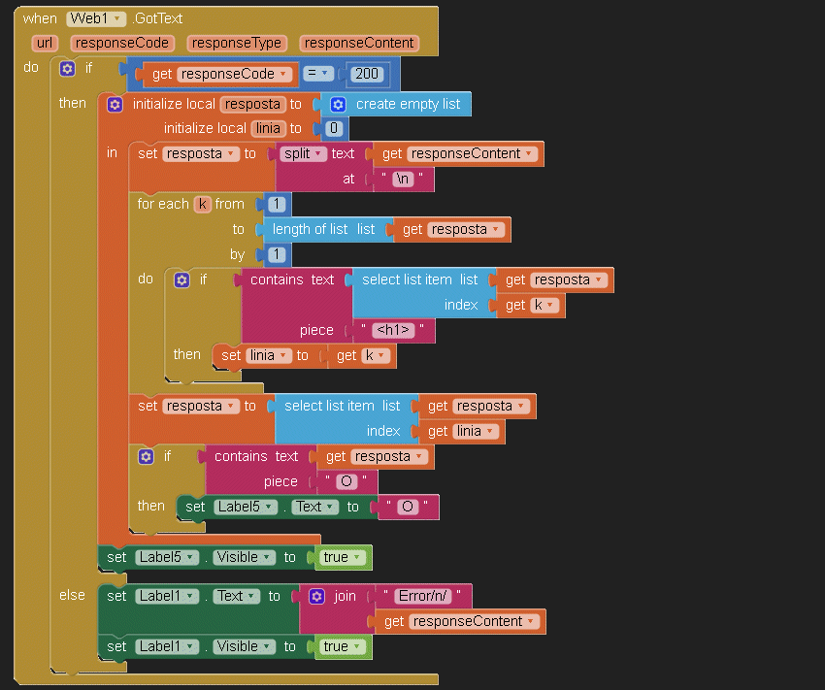Expand the split mode dropdown
825x690 pixels.
303,153
